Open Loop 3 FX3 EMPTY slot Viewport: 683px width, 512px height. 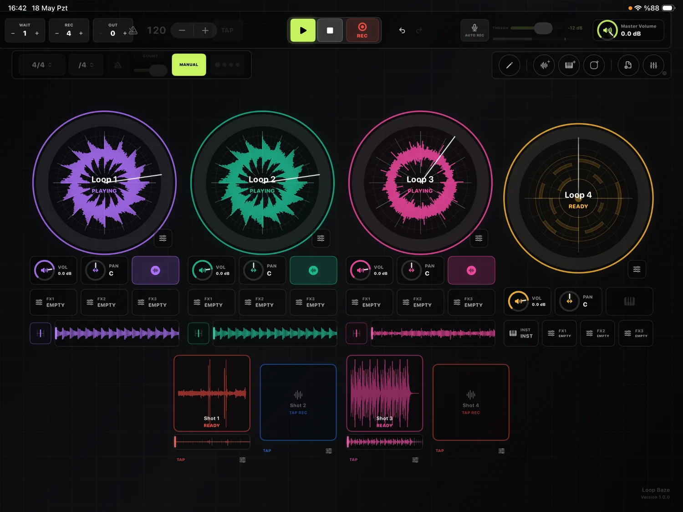tap(471, 302)
